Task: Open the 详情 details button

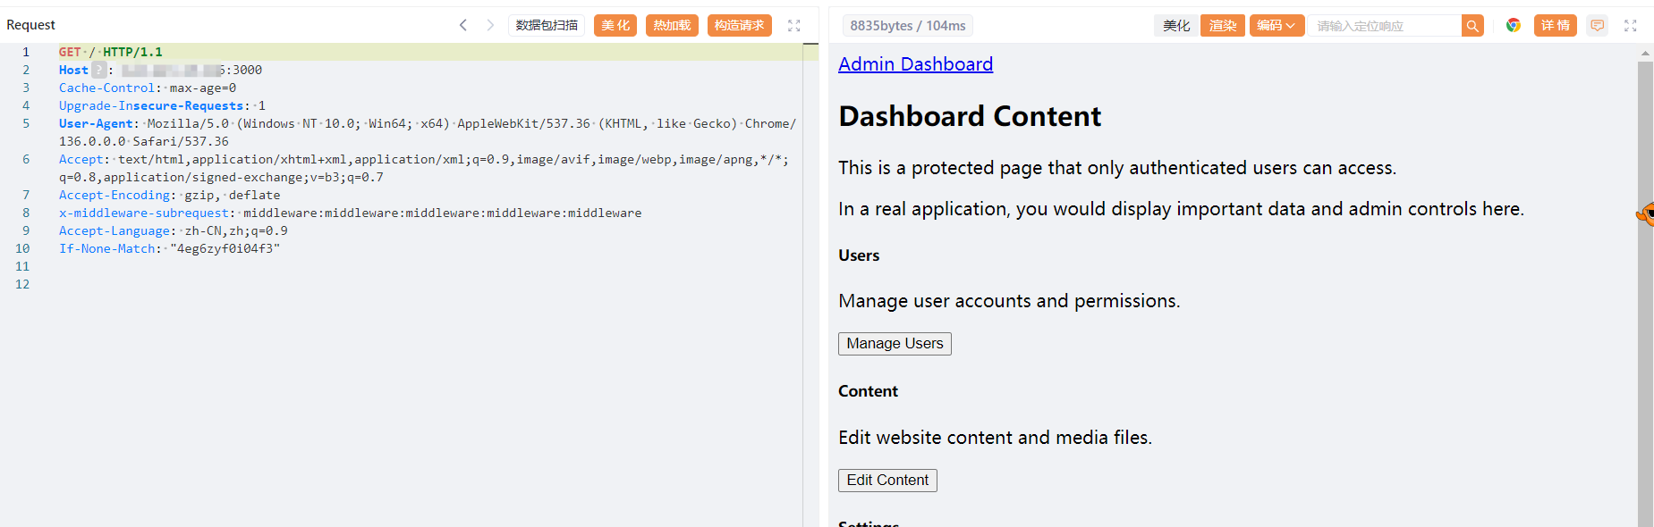Action: click(1555, 26)
